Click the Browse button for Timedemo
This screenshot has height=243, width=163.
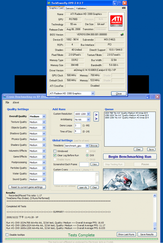(94, 146)
